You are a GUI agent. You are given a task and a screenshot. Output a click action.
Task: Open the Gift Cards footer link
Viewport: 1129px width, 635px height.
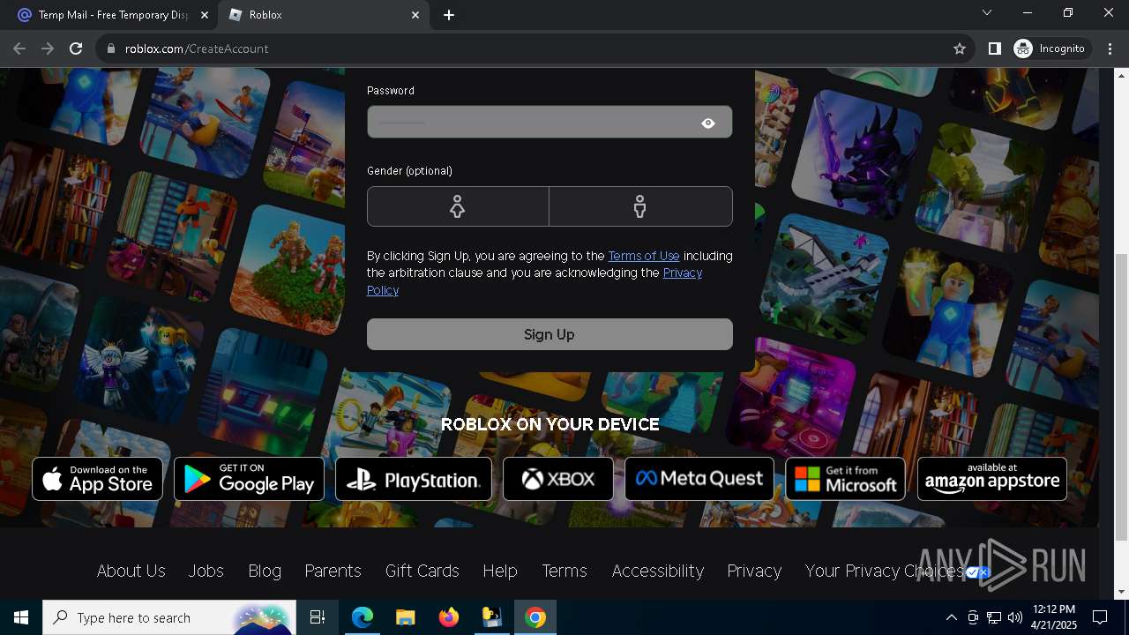[422, 571]
